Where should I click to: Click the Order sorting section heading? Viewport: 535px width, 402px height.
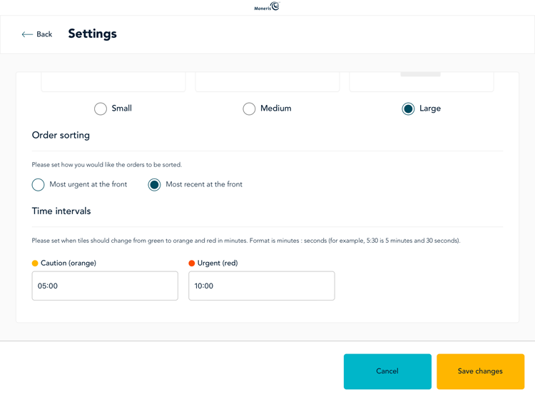[x=61, y=135]
